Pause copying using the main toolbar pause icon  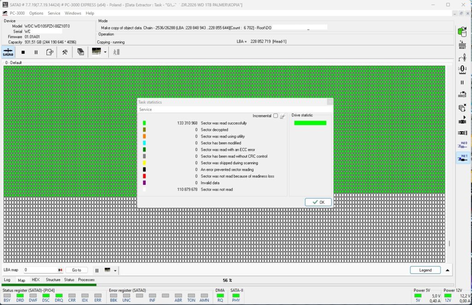pos(36,52)
